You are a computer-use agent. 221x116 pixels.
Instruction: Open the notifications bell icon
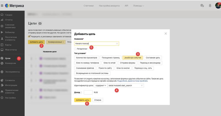click(210, 6)
